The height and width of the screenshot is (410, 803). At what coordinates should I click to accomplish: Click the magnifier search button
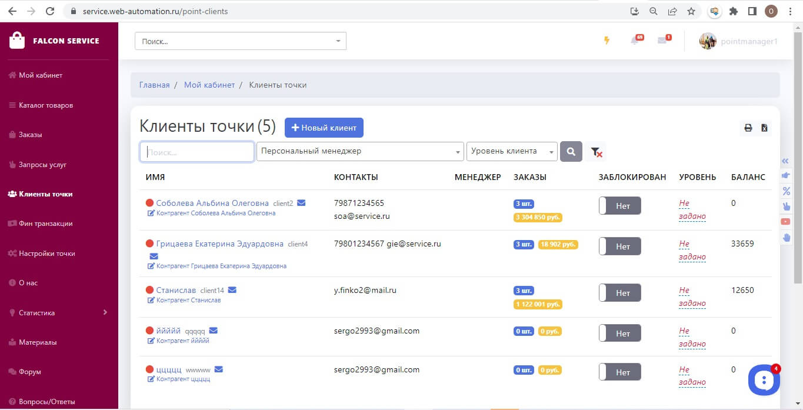[x=571, y=152]
